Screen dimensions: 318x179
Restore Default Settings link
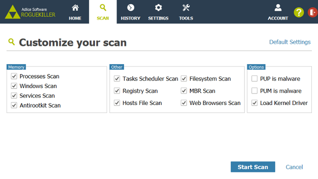tap(290, 42)
